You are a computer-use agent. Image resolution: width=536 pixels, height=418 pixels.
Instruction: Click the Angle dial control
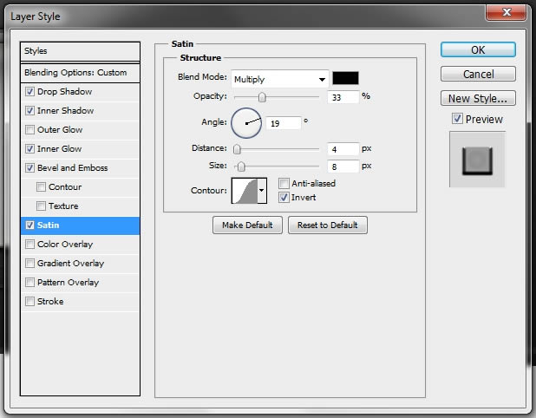click(246, 123)
